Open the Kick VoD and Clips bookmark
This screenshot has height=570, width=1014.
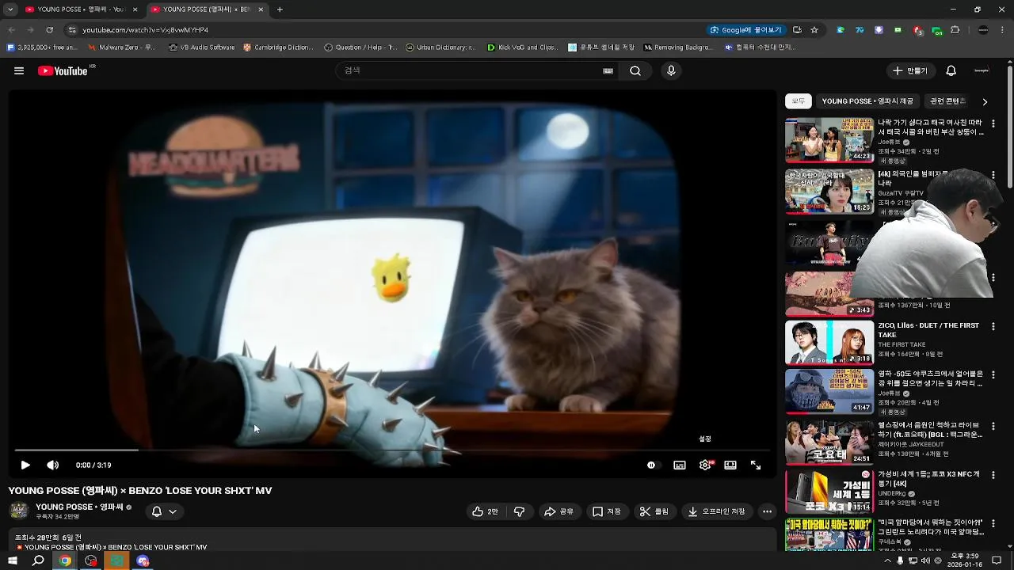(x=523, y=47)
